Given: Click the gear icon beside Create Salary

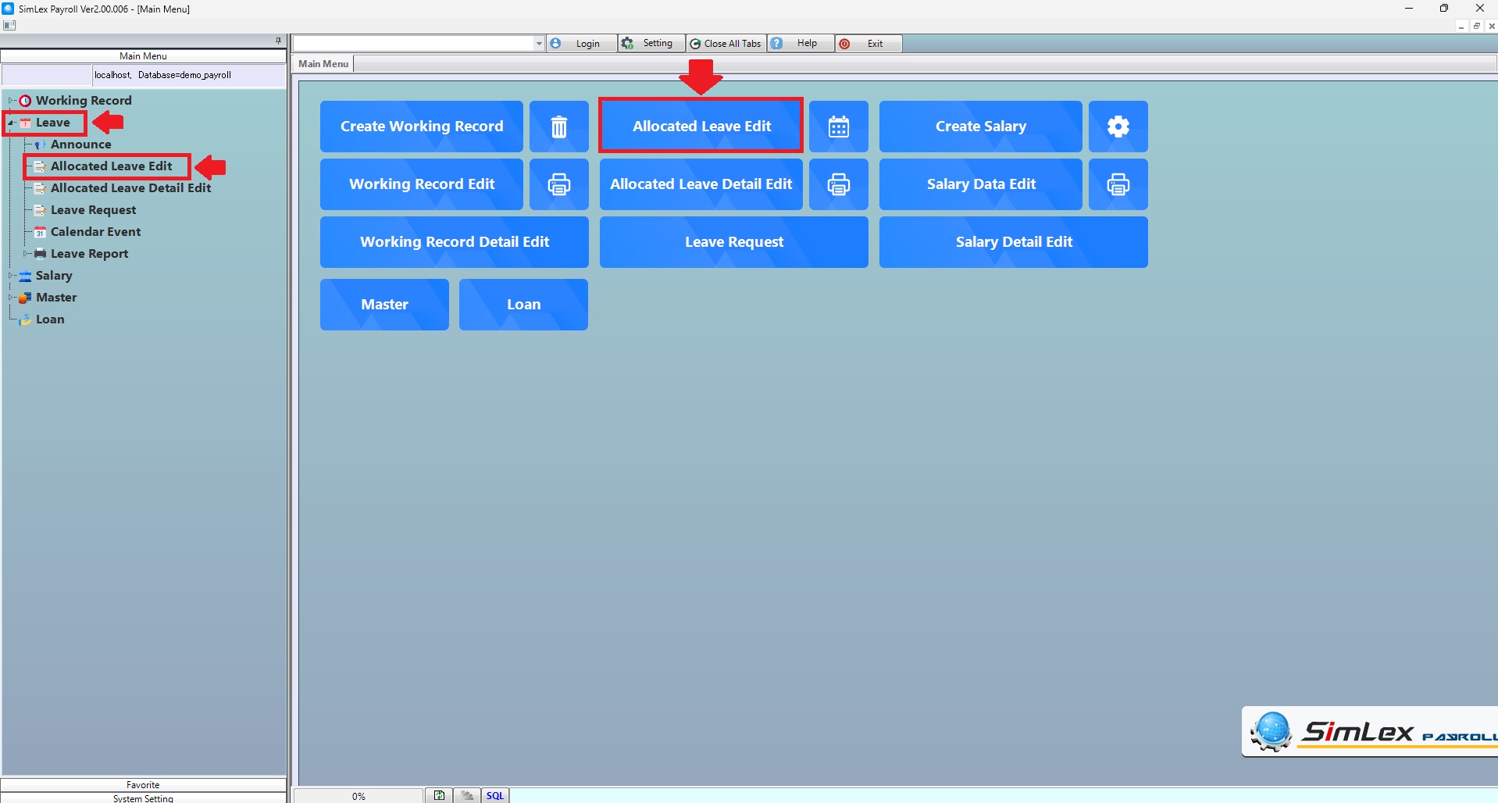Looking at the screenshot, I should point(1118,127).
